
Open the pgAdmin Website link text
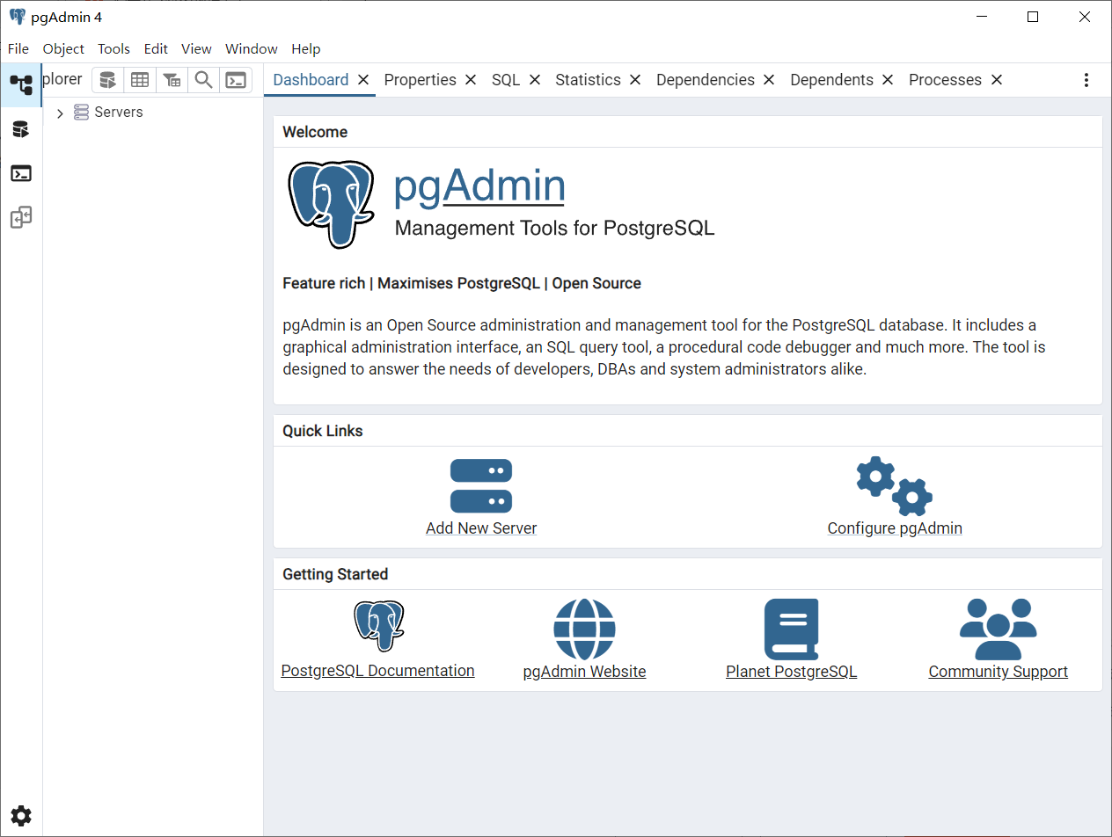coord(584,672)
